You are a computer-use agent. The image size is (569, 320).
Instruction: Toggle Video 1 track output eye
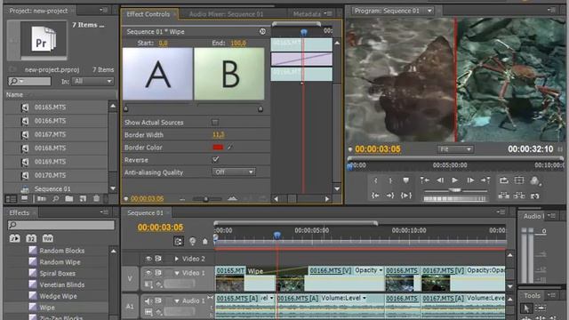tap(148, 273)
